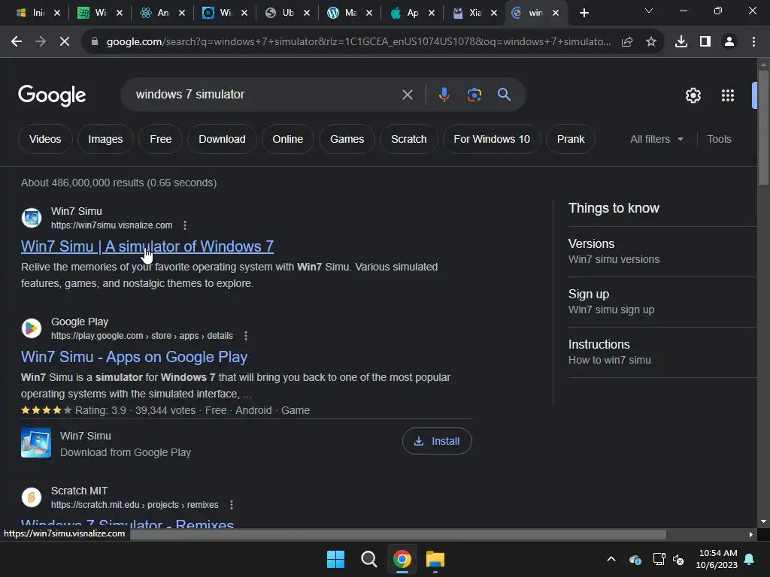Filter results by Images
This screenshot has height=577, width=770.
105,139
